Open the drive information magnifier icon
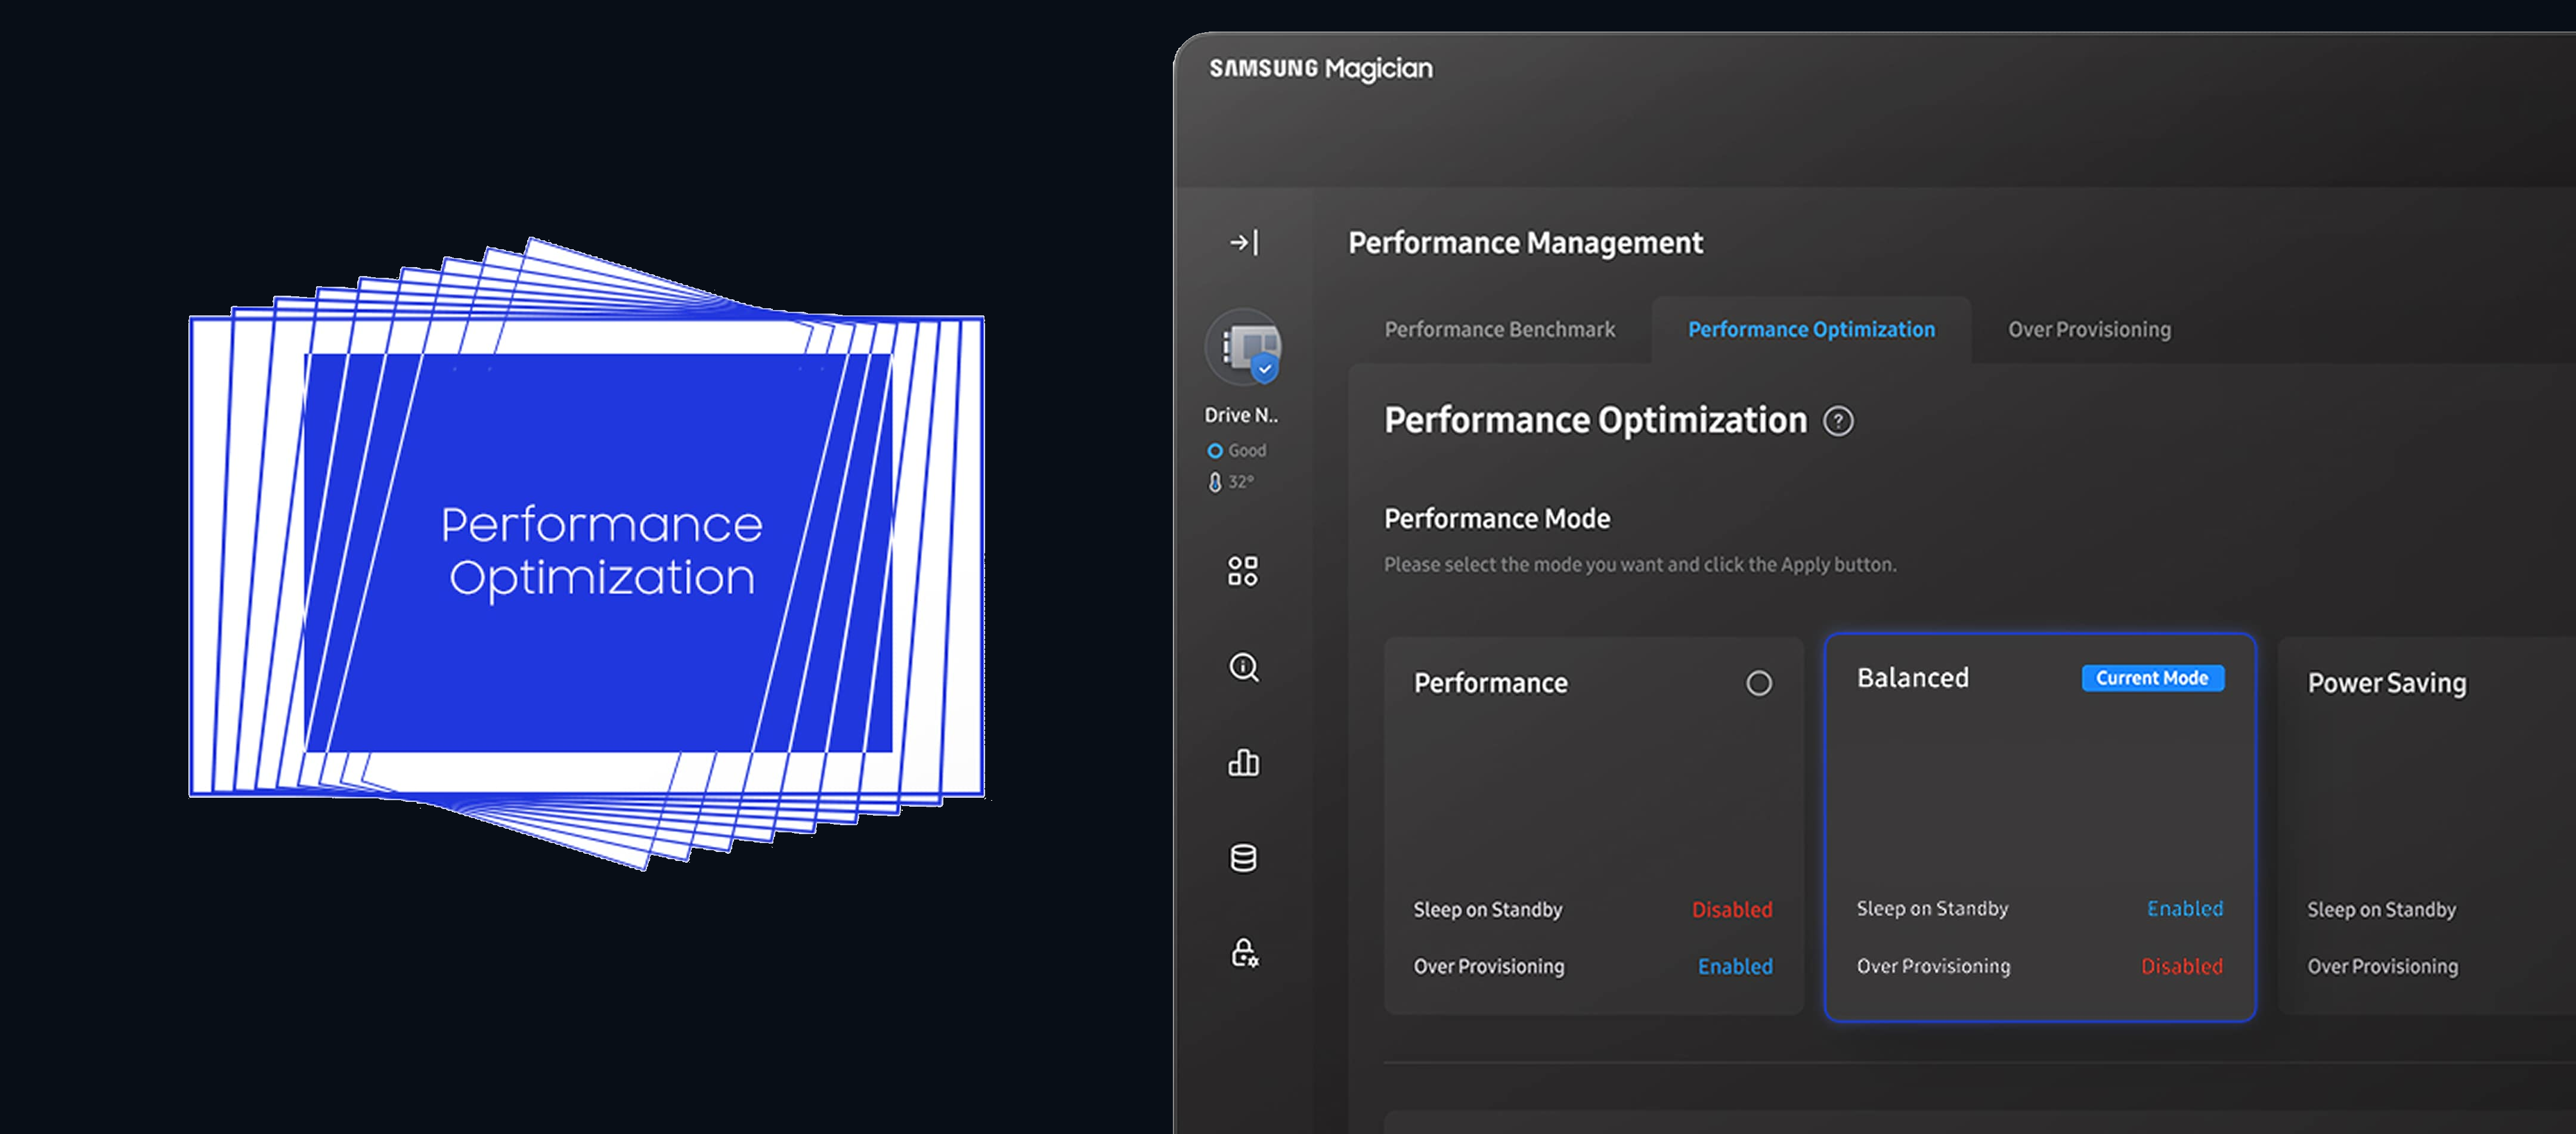Viewport: 2576px width, 1134px height. (1243, 667)
